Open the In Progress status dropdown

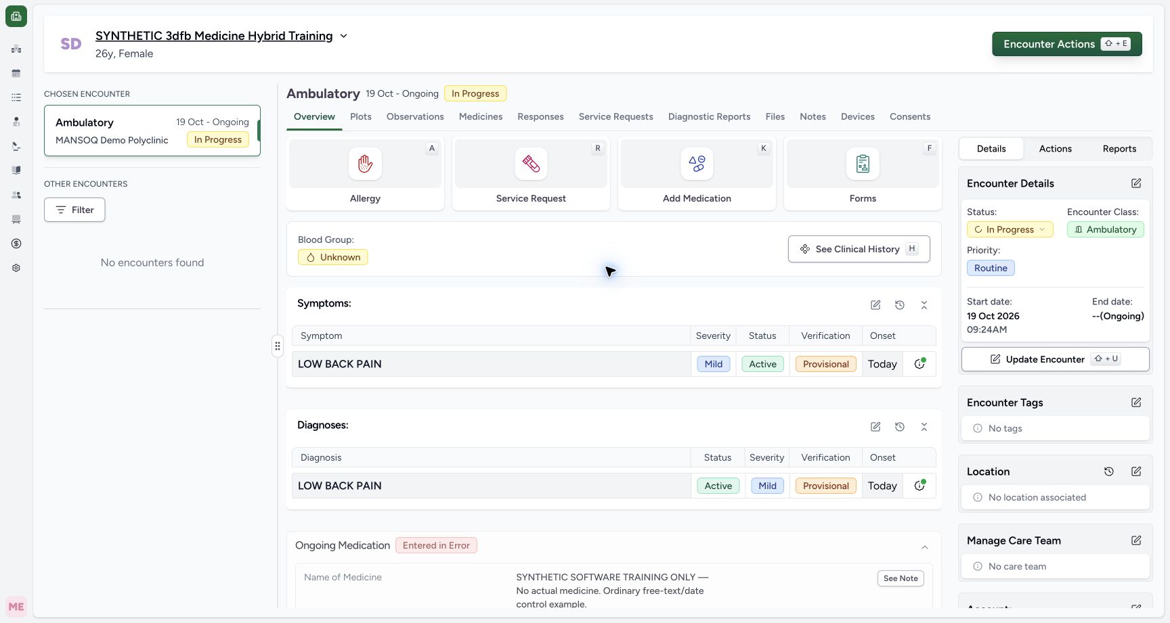(x=1010, y=229)
